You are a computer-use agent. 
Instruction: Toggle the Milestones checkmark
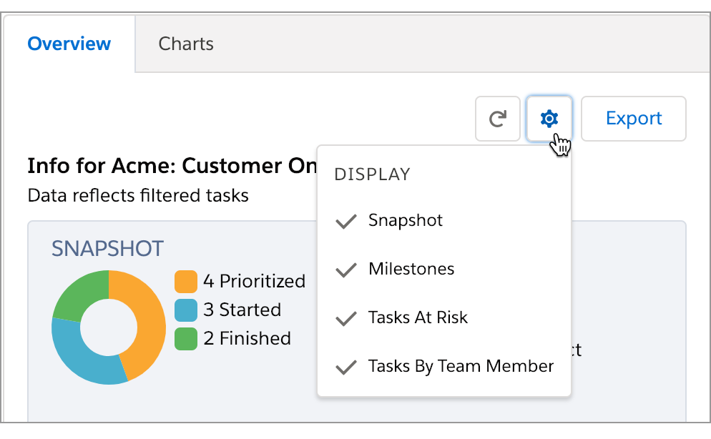pyautogui.click(x=346, y=270)
